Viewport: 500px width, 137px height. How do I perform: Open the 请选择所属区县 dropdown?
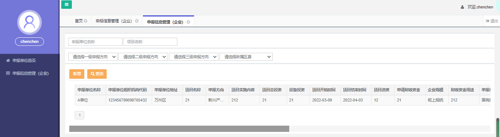tap(246, 57)
